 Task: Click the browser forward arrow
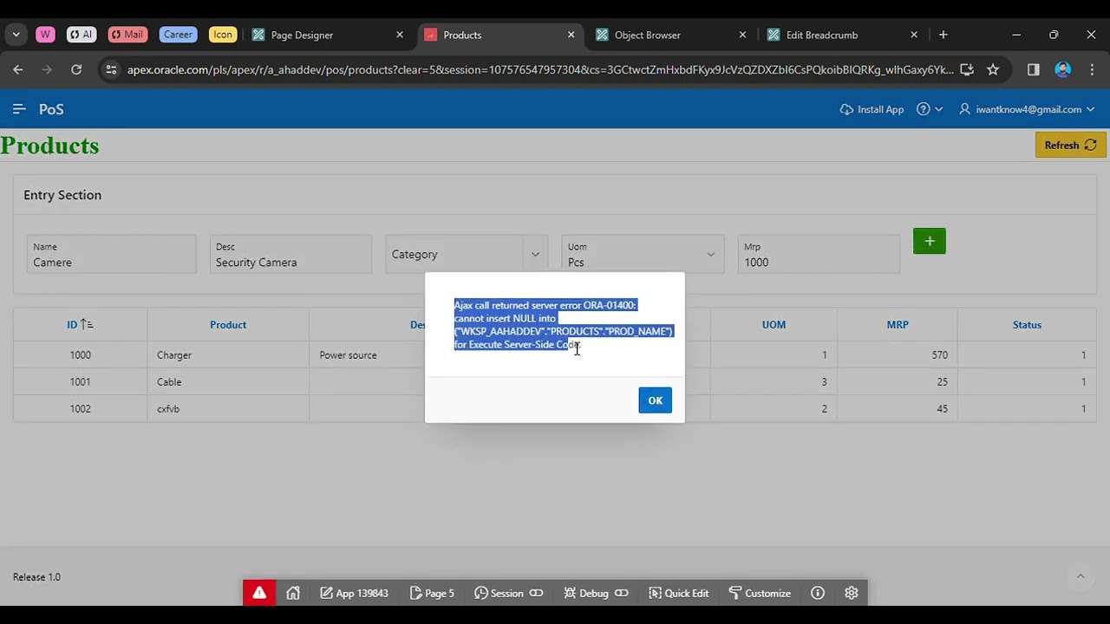point(47,69)
